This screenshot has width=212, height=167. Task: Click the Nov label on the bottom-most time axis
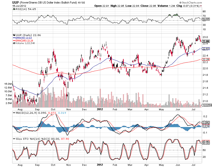(x=69, y=165)
